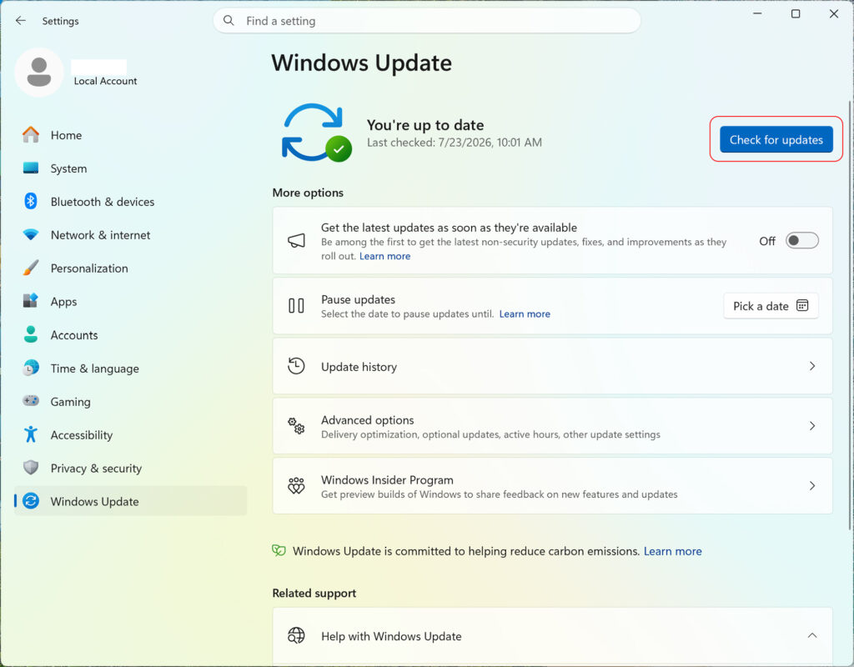
Task: Open System settings category
Action: click(x=131, y=168)
